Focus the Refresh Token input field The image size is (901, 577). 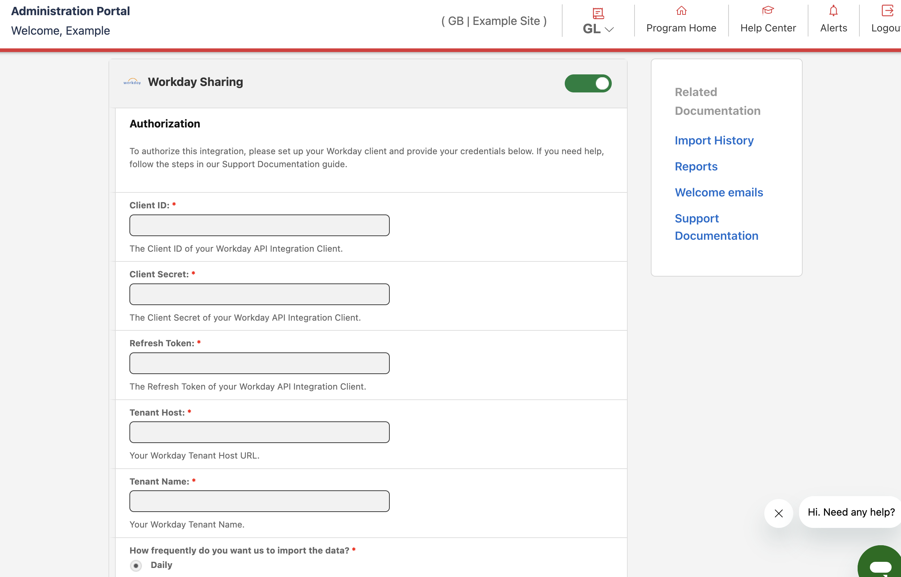[x=259, y=363]
